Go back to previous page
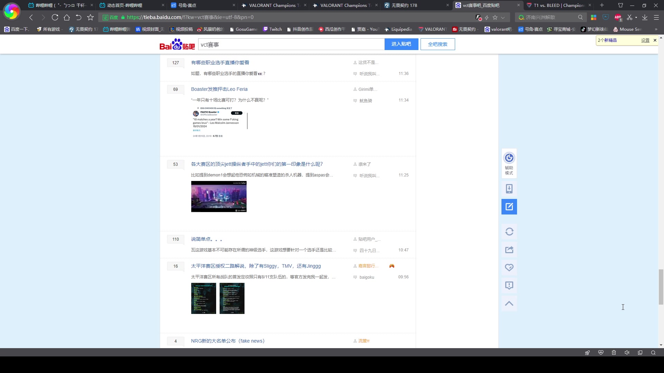Screen dimensions: 664x373 [x=31, y=17]
